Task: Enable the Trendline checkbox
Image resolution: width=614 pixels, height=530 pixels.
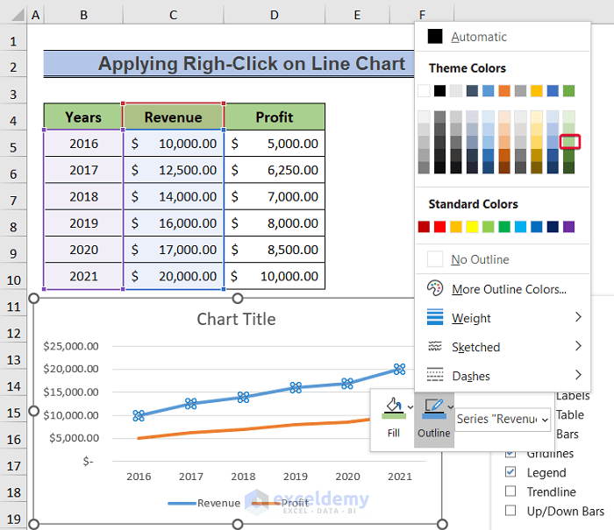Action: tap(510, 491)
